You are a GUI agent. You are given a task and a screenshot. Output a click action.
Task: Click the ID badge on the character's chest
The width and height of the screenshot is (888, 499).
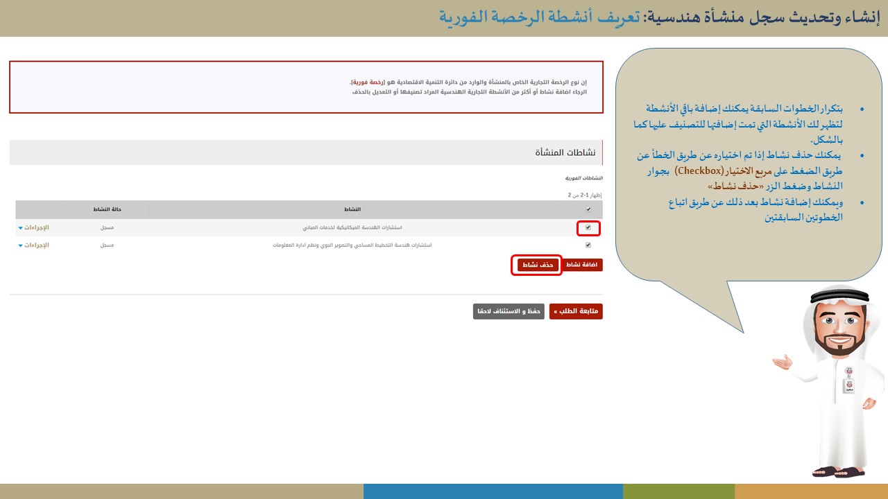[x=848, y=381]
